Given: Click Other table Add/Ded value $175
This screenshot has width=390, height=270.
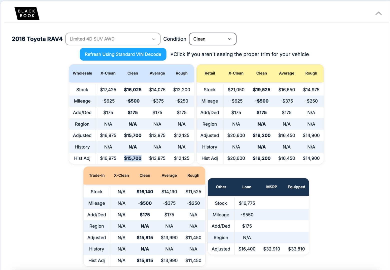Looking at the screenshot, I should coord(247,226).
